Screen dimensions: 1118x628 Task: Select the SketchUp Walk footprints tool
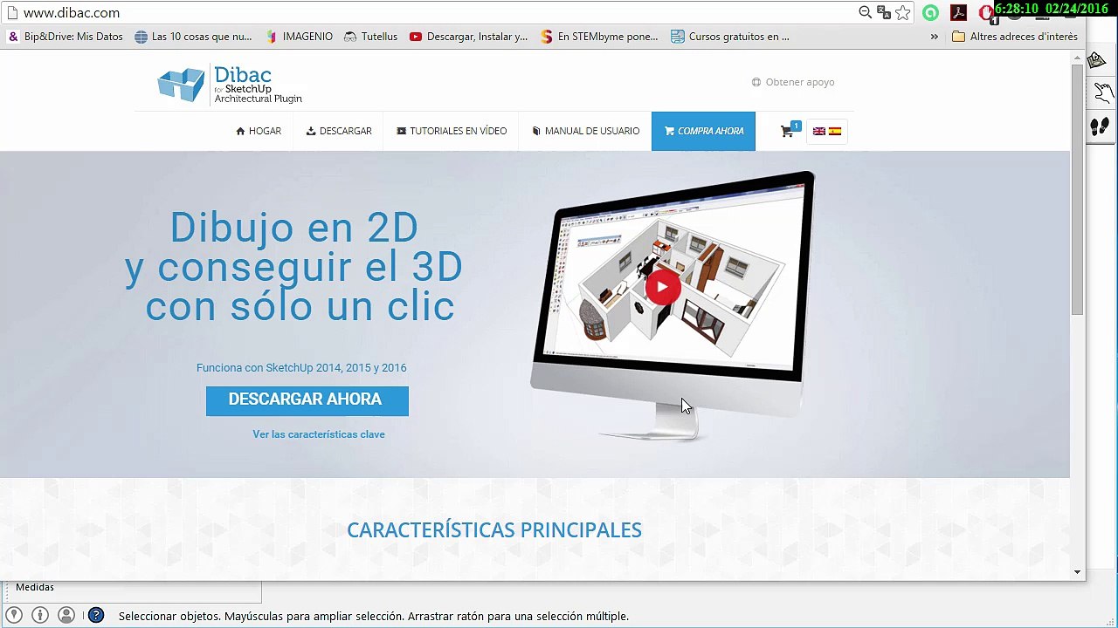(x=1100, y=127)
